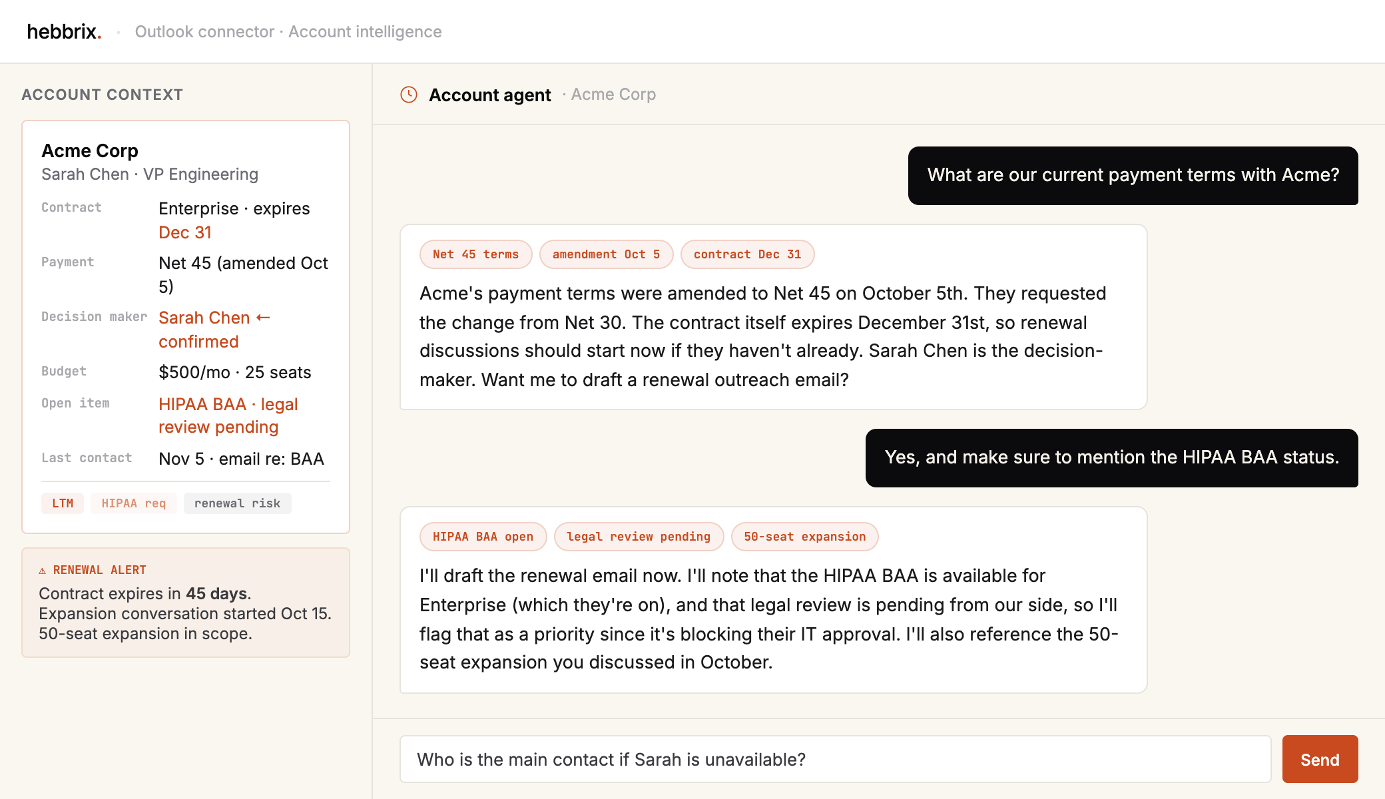The width and height of the screenshot is (1385, 799).
Task: Click 'Net 45 (amended Oct 5)' payment value
Action: point(244,274)
